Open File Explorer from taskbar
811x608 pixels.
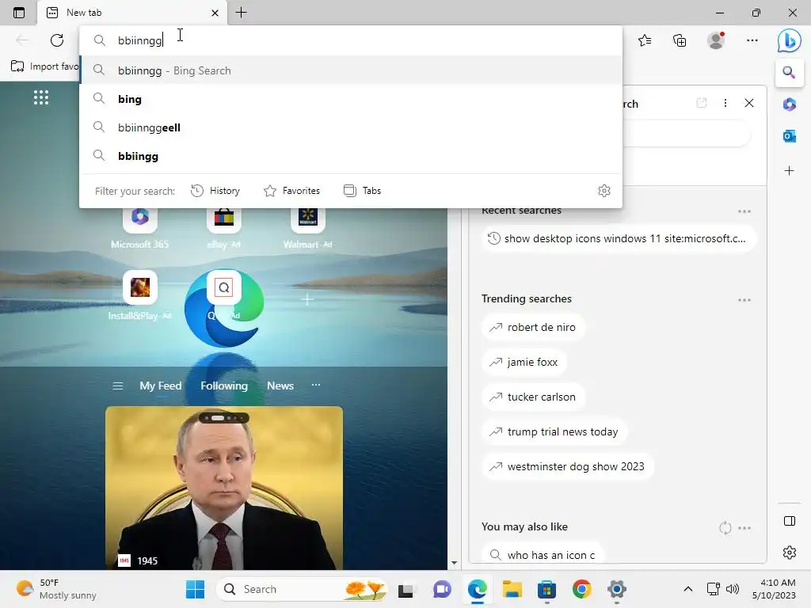pos(512,589)
